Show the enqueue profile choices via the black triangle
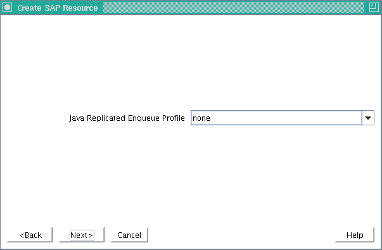The height and width of the screenshot is (250, 382). [x=368, y=118]
